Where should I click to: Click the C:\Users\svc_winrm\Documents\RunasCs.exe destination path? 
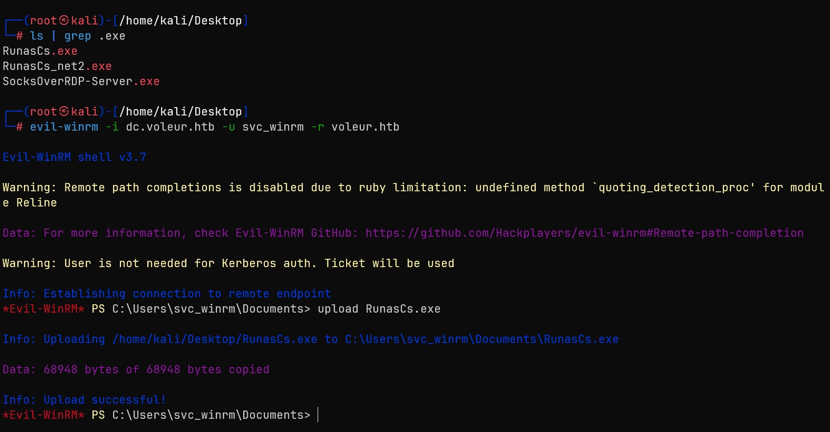(x=482, y=339)
